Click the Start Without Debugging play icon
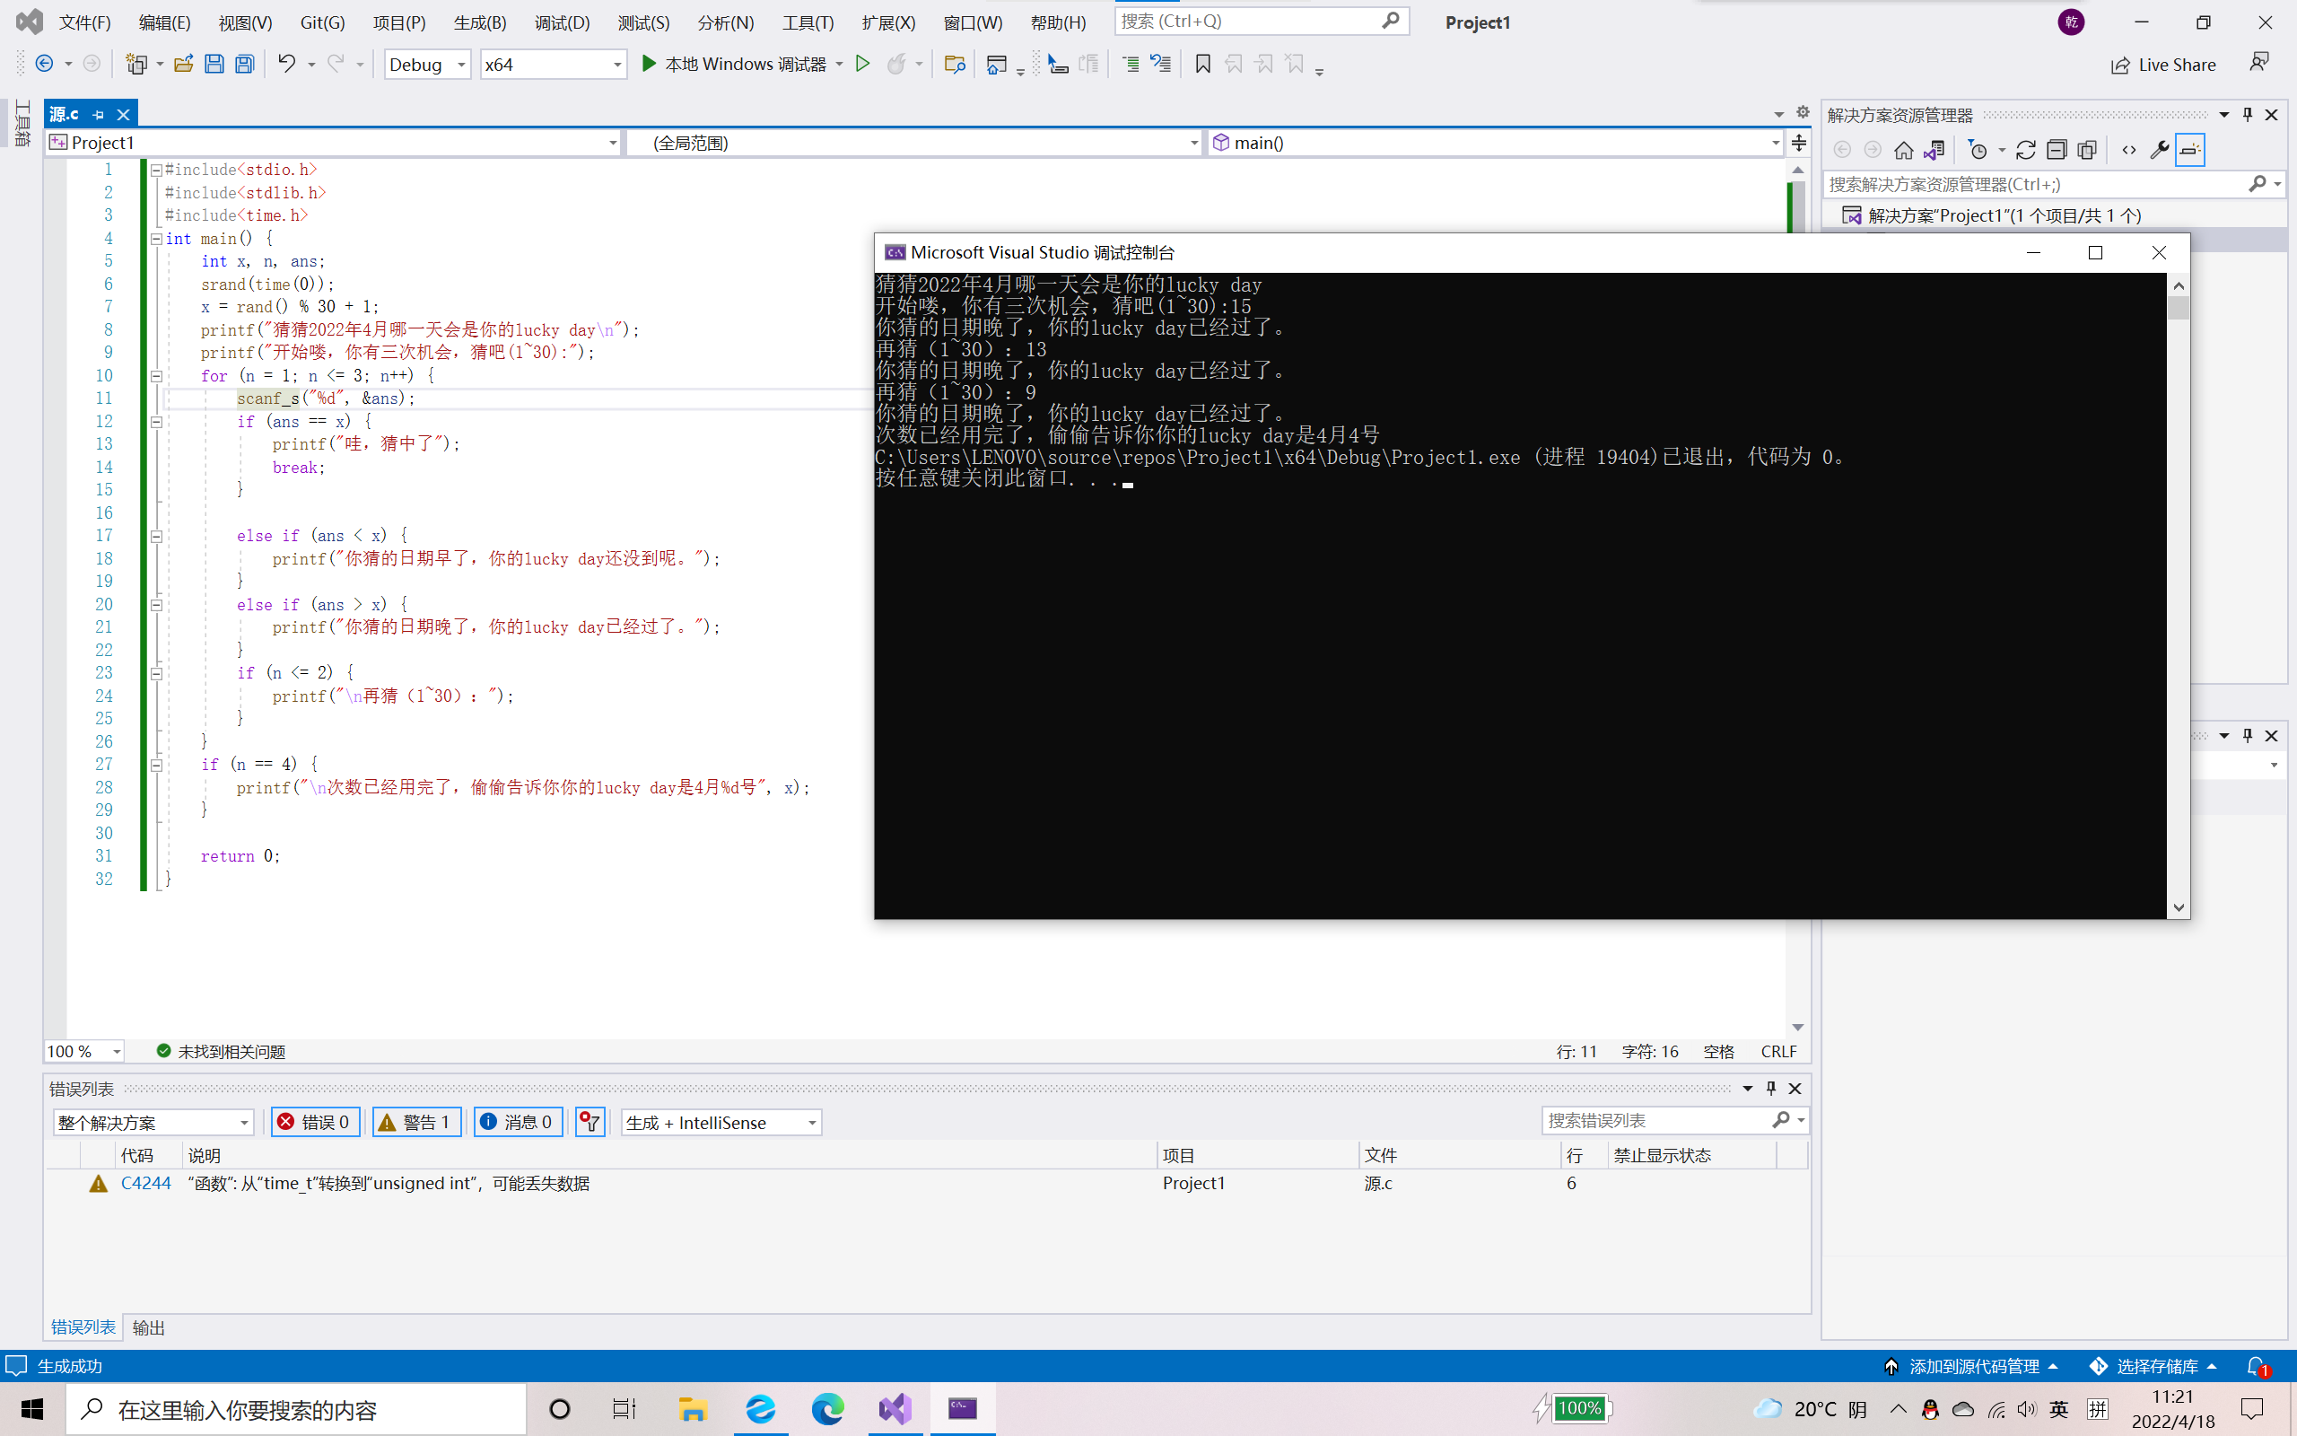Viewport: 2297px width, 1436px height. pyautogui.click(x=863, y=64)
